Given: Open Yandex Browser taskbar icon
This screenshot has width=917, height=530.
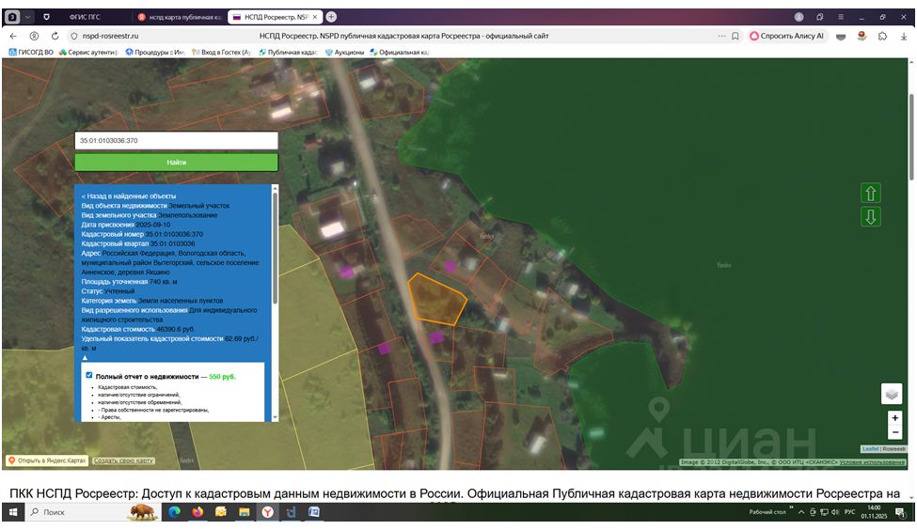Looking at the screenshot, I should (267, 512).
